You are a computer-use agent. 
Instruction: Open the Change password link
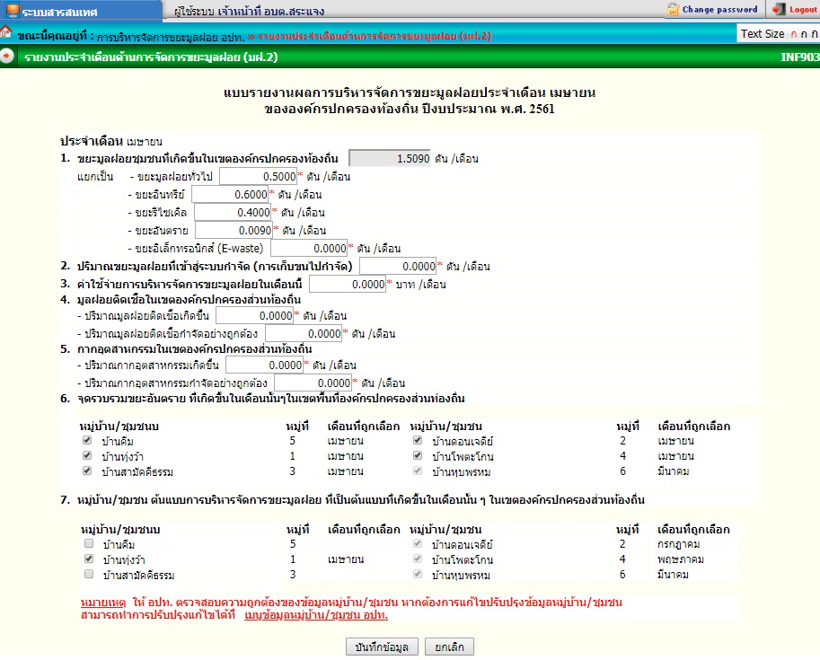tap(719, 9)
